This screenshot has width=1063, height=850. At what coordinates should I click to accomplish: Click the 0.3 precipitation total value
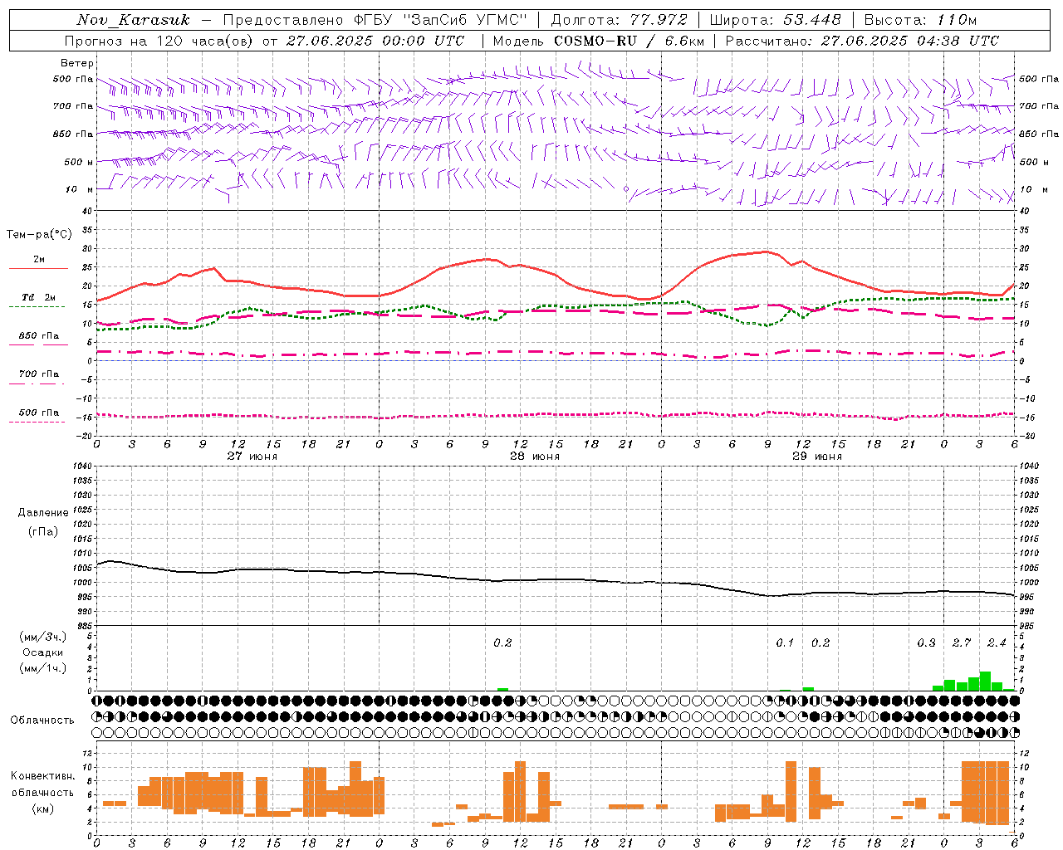(x=926, y=642)
